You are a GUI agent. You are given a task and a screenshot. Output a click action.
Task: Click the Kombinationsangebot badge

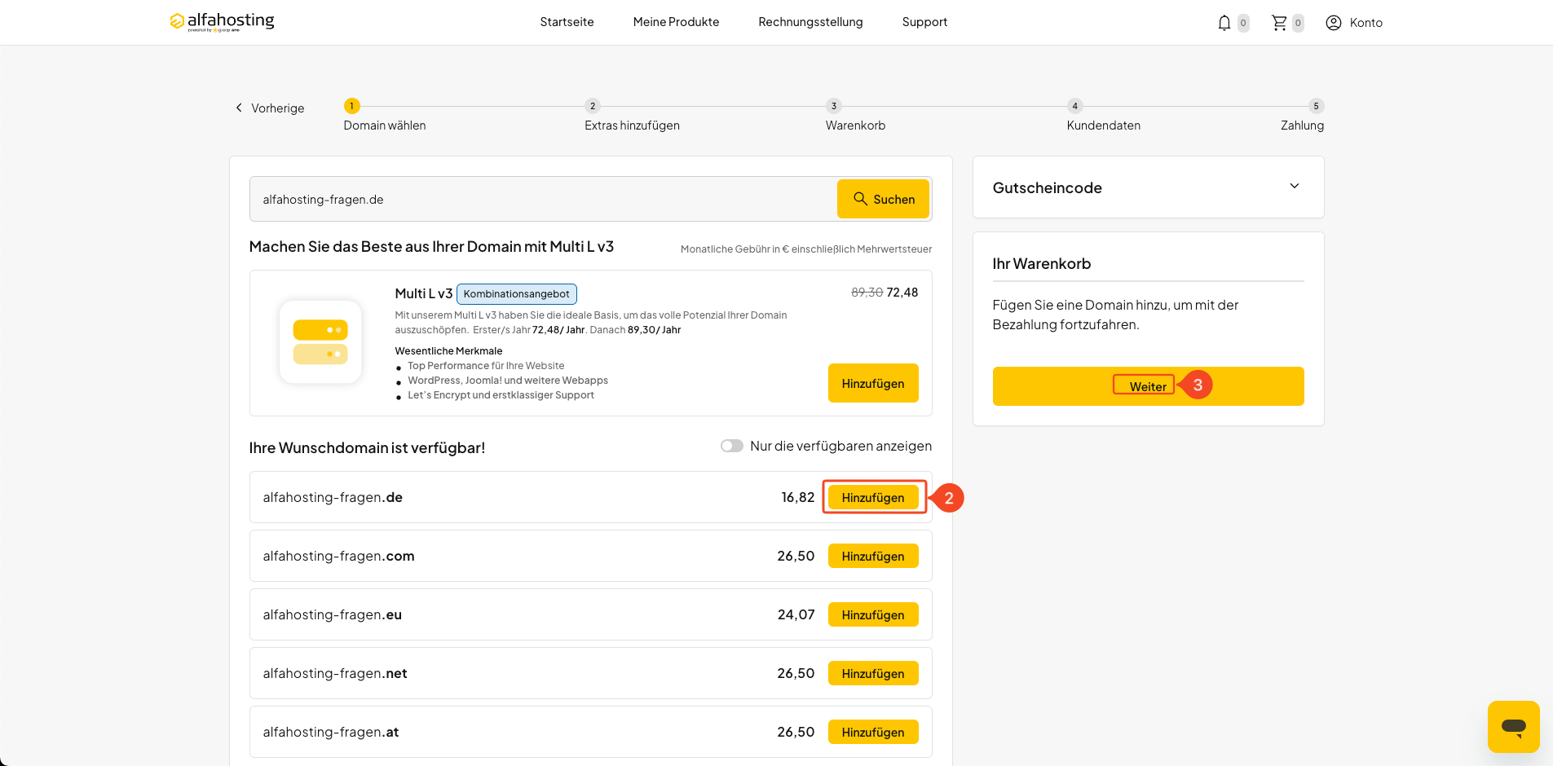click(x=517, y=293)
